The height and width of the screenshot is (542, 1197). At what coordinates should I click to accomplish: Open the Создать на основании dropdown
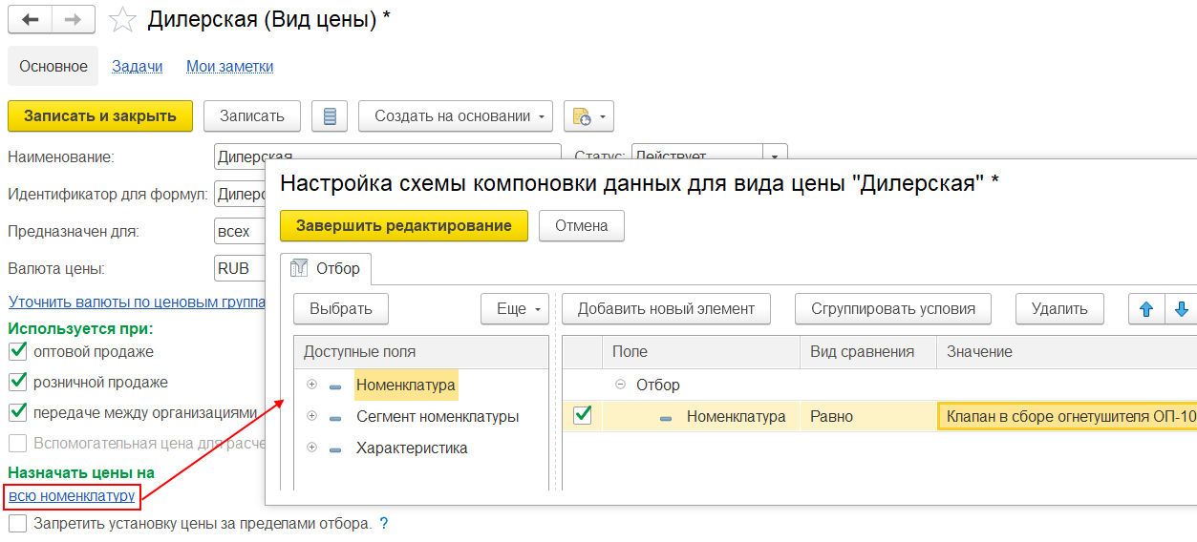coord(456,116)
